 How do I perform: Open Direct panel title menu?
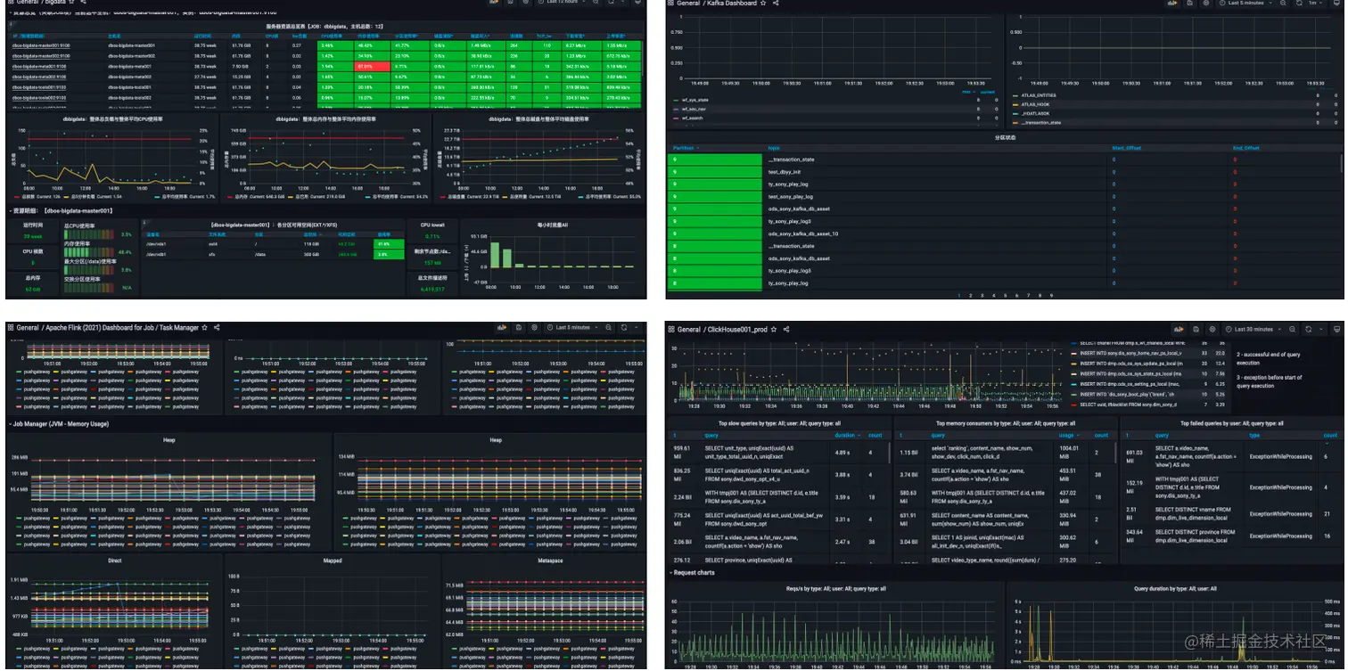point(115,561)
